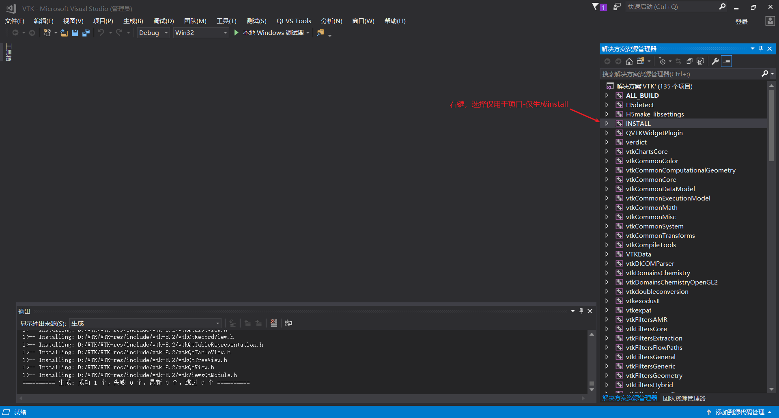Image resolution: width=779 pixels, height=418 pixels.
Task: Expand the INSTALL project node
Action: [607, 123]
